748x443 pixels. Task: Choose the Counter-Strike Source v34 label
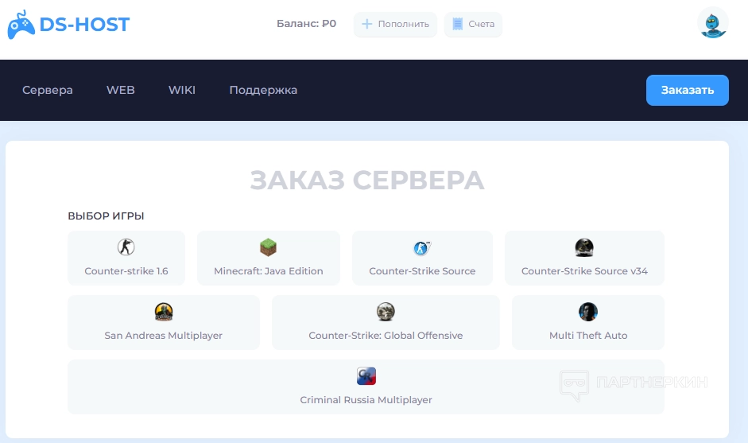tap(584, 271)
